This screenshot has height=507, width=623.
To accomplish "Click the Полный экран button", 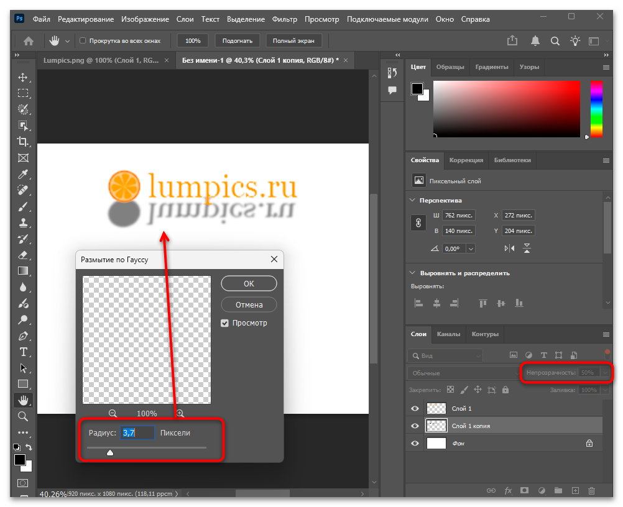I will pos(293,40).
